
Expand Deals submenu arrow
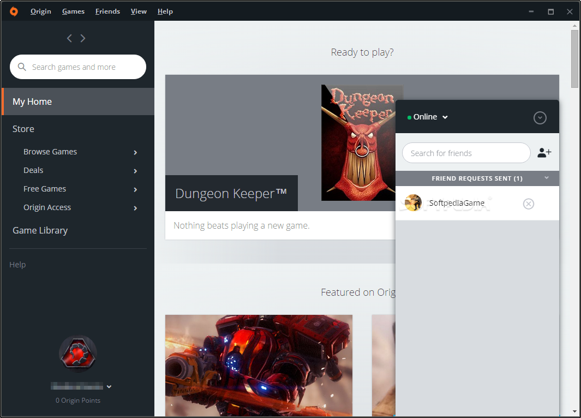click(135, 171)
